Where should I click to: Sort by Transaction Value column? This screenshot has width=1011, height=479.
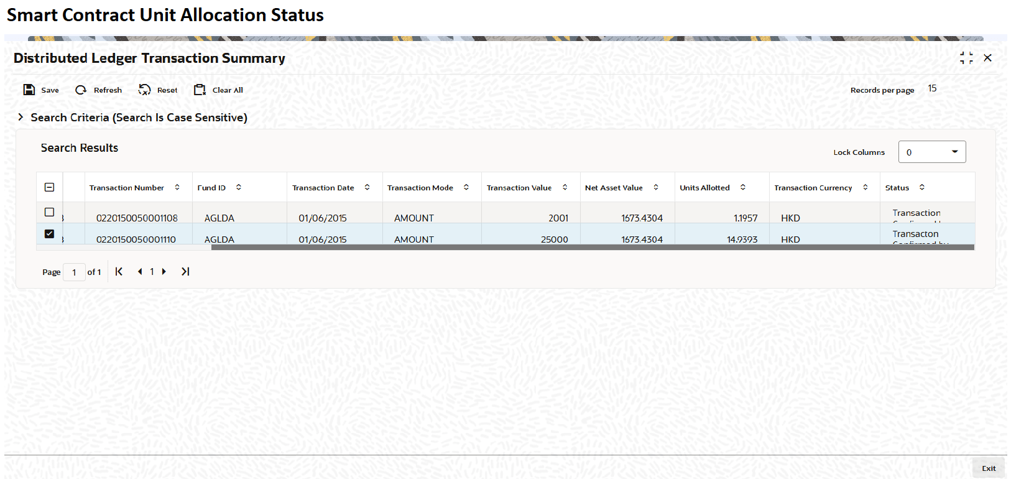tap(565, 187)
